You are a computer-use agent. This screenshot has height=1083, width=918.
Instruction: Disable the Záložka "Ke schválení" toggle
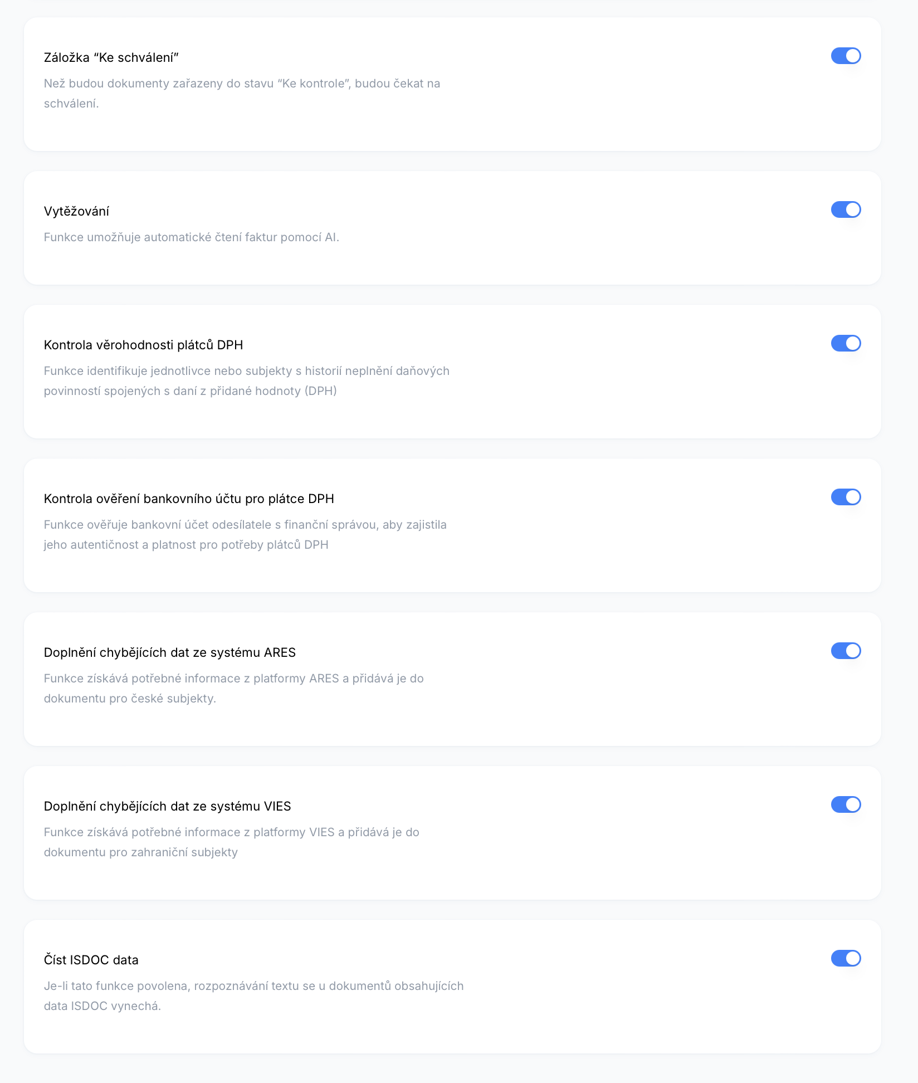(x=846, y=56)
